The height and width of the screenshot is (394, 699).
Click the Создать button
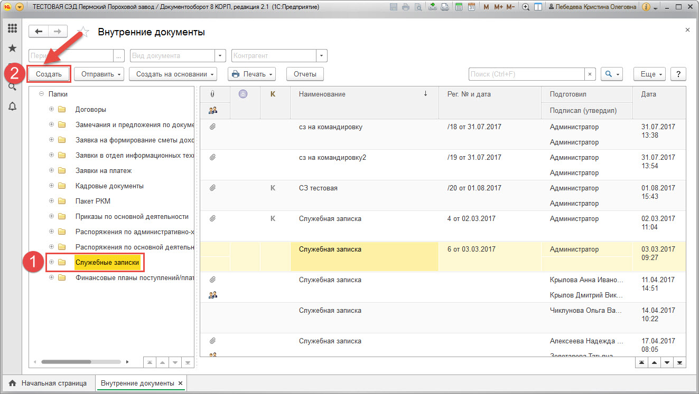coord(49,74)
